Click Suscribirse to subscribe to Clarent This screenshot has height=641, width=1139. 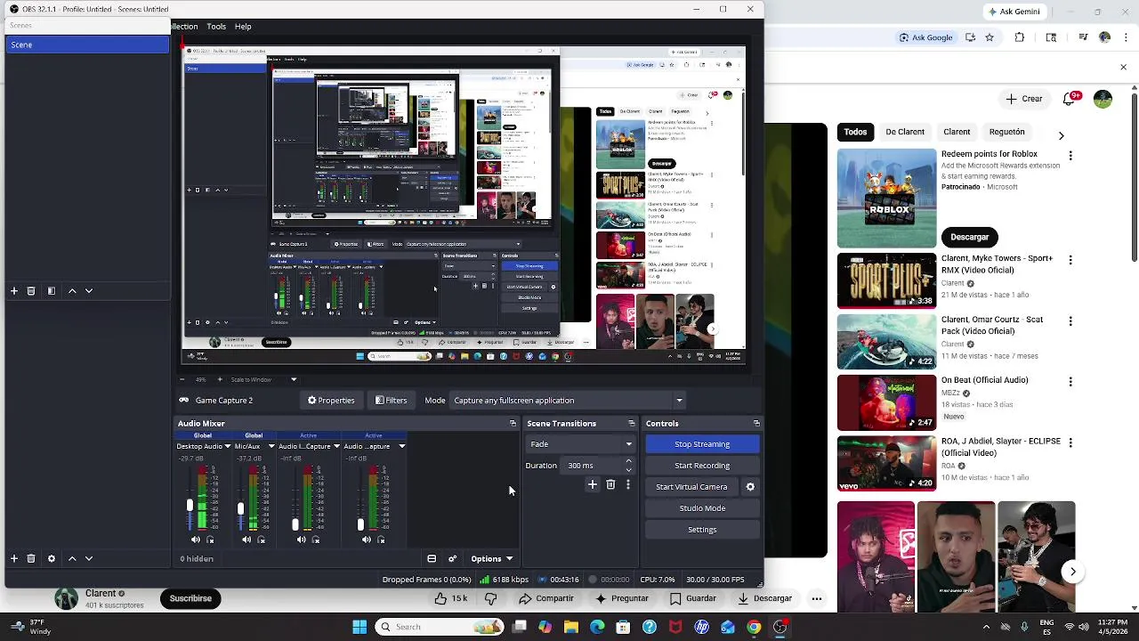click(190, 598)
